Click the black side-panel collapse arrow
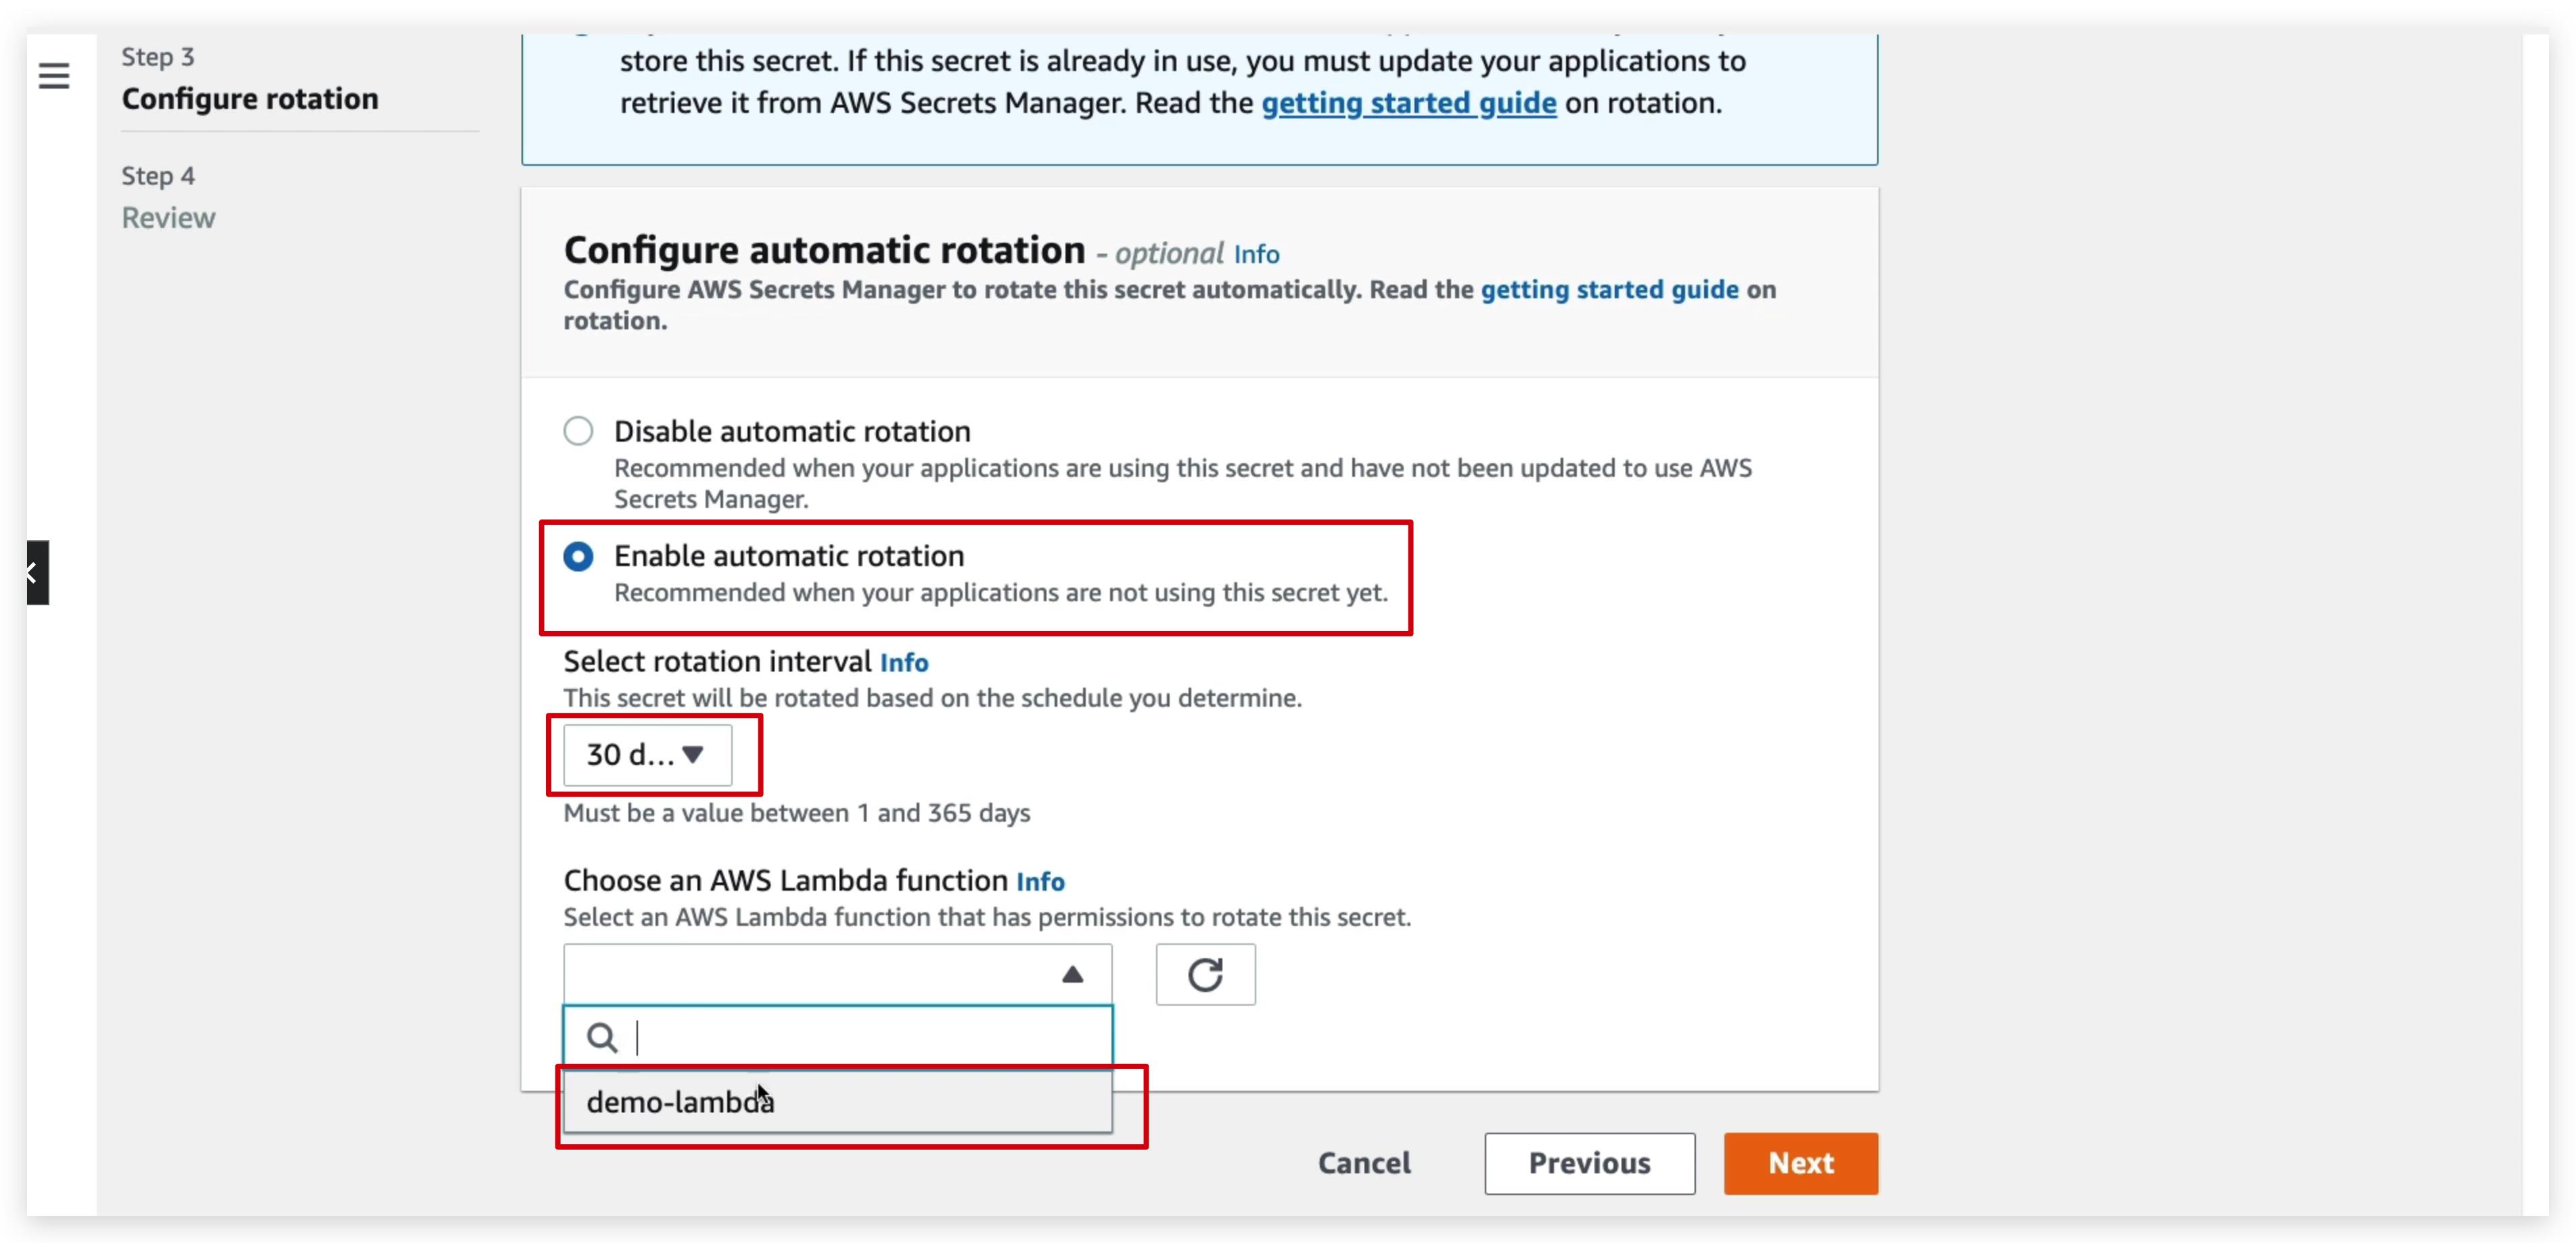 (x=36, y=573)
